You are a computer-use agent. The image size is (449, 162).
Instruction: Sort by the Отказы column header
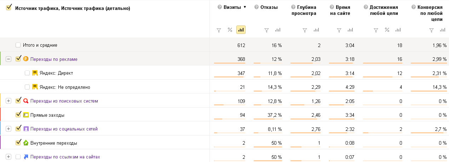[x=269, y=7]
